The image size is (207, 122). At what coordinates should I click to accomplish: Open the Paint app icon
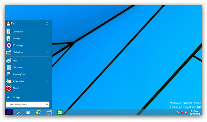(9, 61)
